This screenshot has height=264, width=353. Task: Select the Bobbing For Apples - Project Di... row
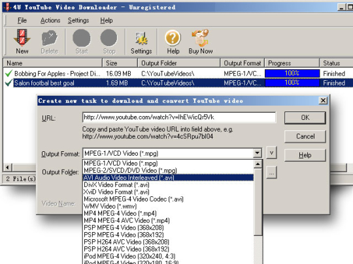pos(178,74)
